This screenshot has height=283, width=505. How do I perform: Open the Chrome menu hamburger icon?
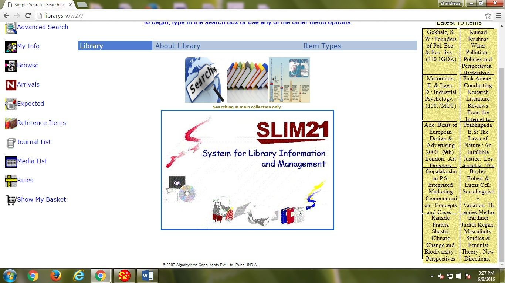499,15
